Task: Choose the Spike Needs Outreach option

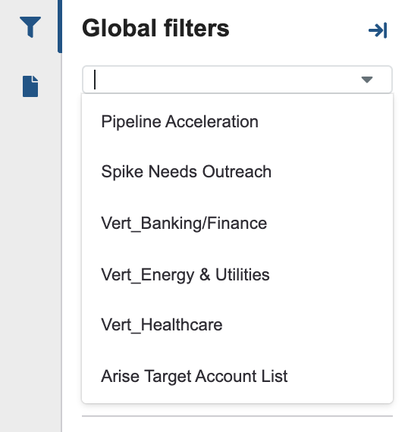Action: tap(237, 171)
